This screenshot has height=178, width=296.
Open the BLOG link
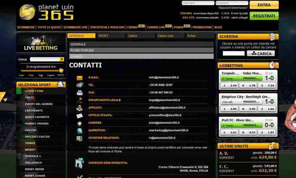[x=218, y=27]
